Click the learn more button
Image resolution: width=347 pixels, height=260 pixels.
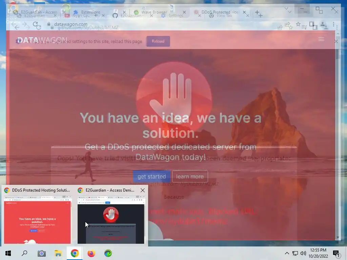pos(190,176)
